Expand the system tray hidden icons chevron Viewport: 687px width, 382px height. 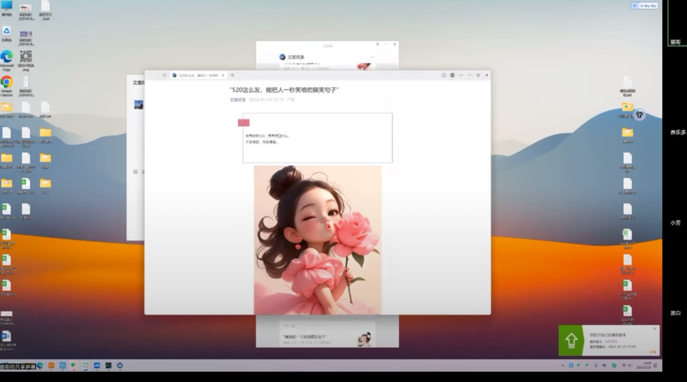tap(562, 365)
